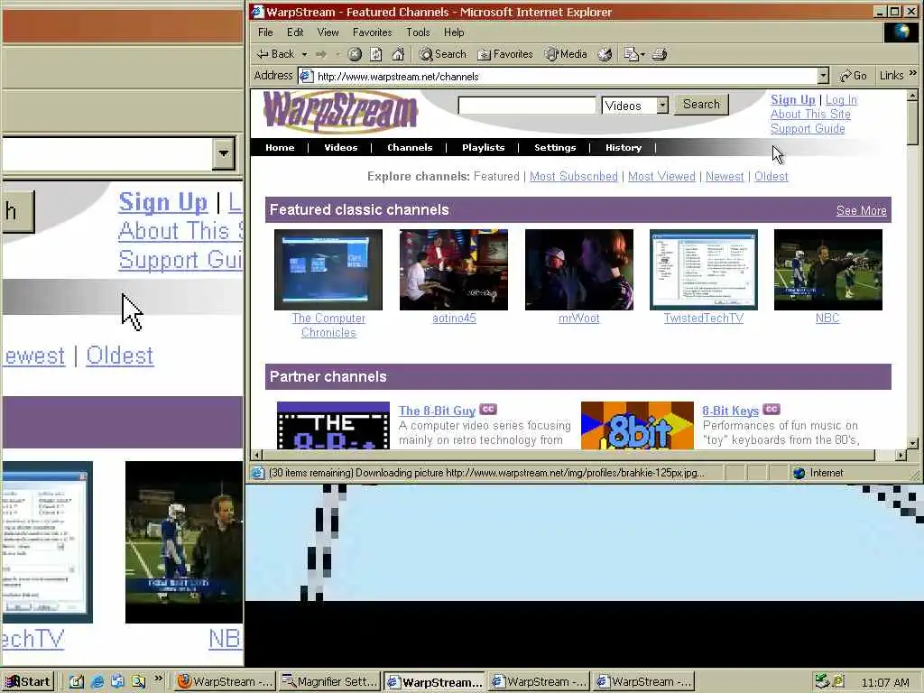Go to the Channels nav tab
Screen dimensions: 924x693
(410, 147)
